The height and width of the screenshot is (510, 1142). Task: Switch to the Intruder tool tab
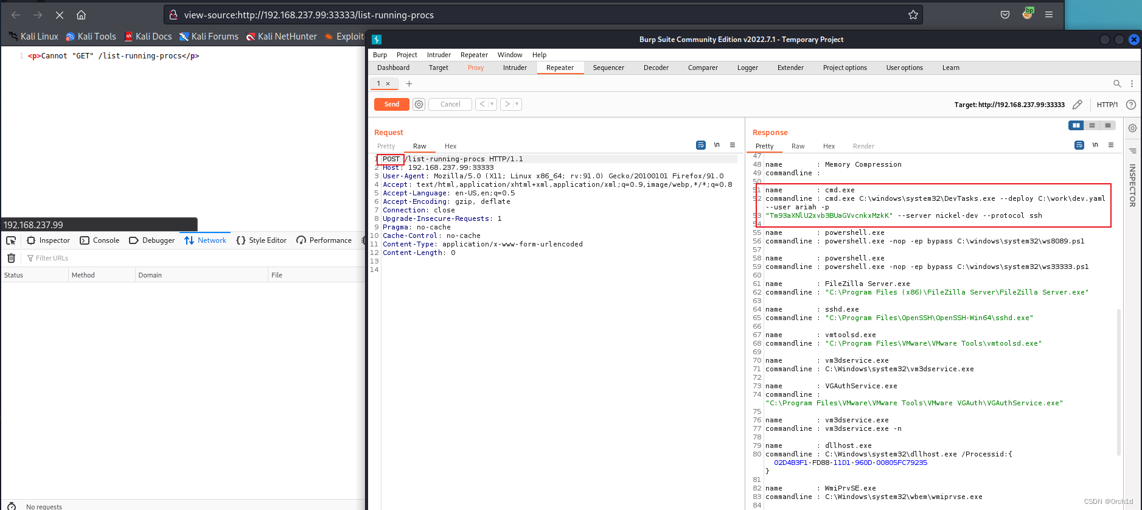(515, 68)
